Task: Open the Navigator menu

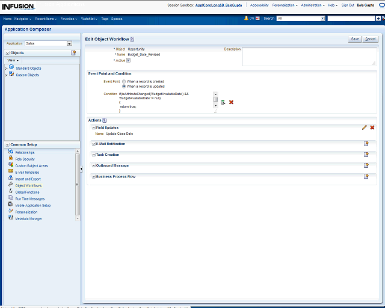Action: pos(23,19)
